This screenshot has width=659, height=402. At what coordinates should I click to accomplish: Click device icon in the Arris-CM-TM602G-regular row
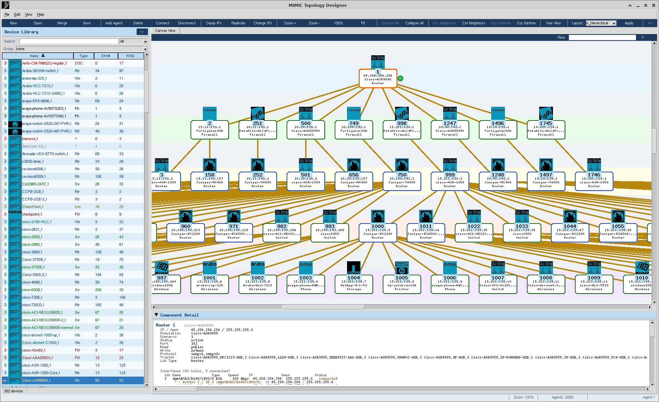pos(15,63)
